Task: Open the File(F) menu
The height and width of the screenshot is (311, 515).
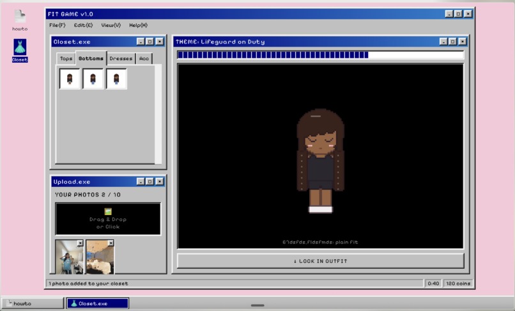Action: 57,25
